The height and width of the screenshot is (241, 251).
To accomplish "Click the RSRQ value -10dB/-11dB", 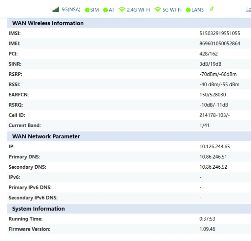I will (214, 105).
